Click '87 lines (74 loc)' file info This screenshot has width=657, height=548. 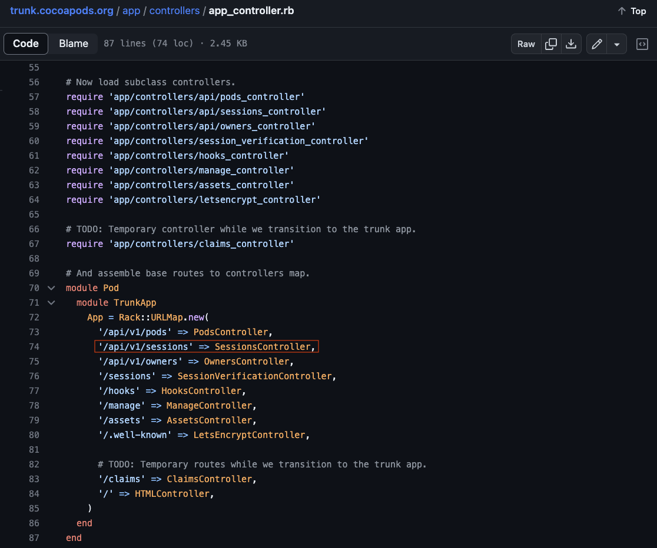pyautogui.click(x=149, y=44)
